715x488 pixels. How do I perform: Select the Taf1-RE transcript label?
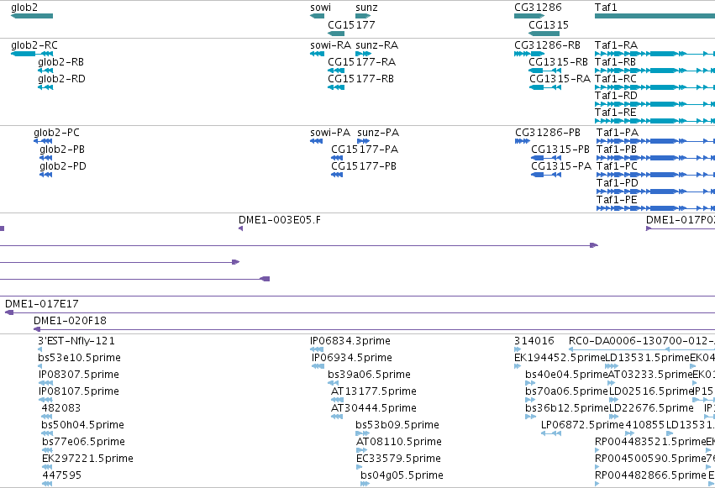point(615,113)
